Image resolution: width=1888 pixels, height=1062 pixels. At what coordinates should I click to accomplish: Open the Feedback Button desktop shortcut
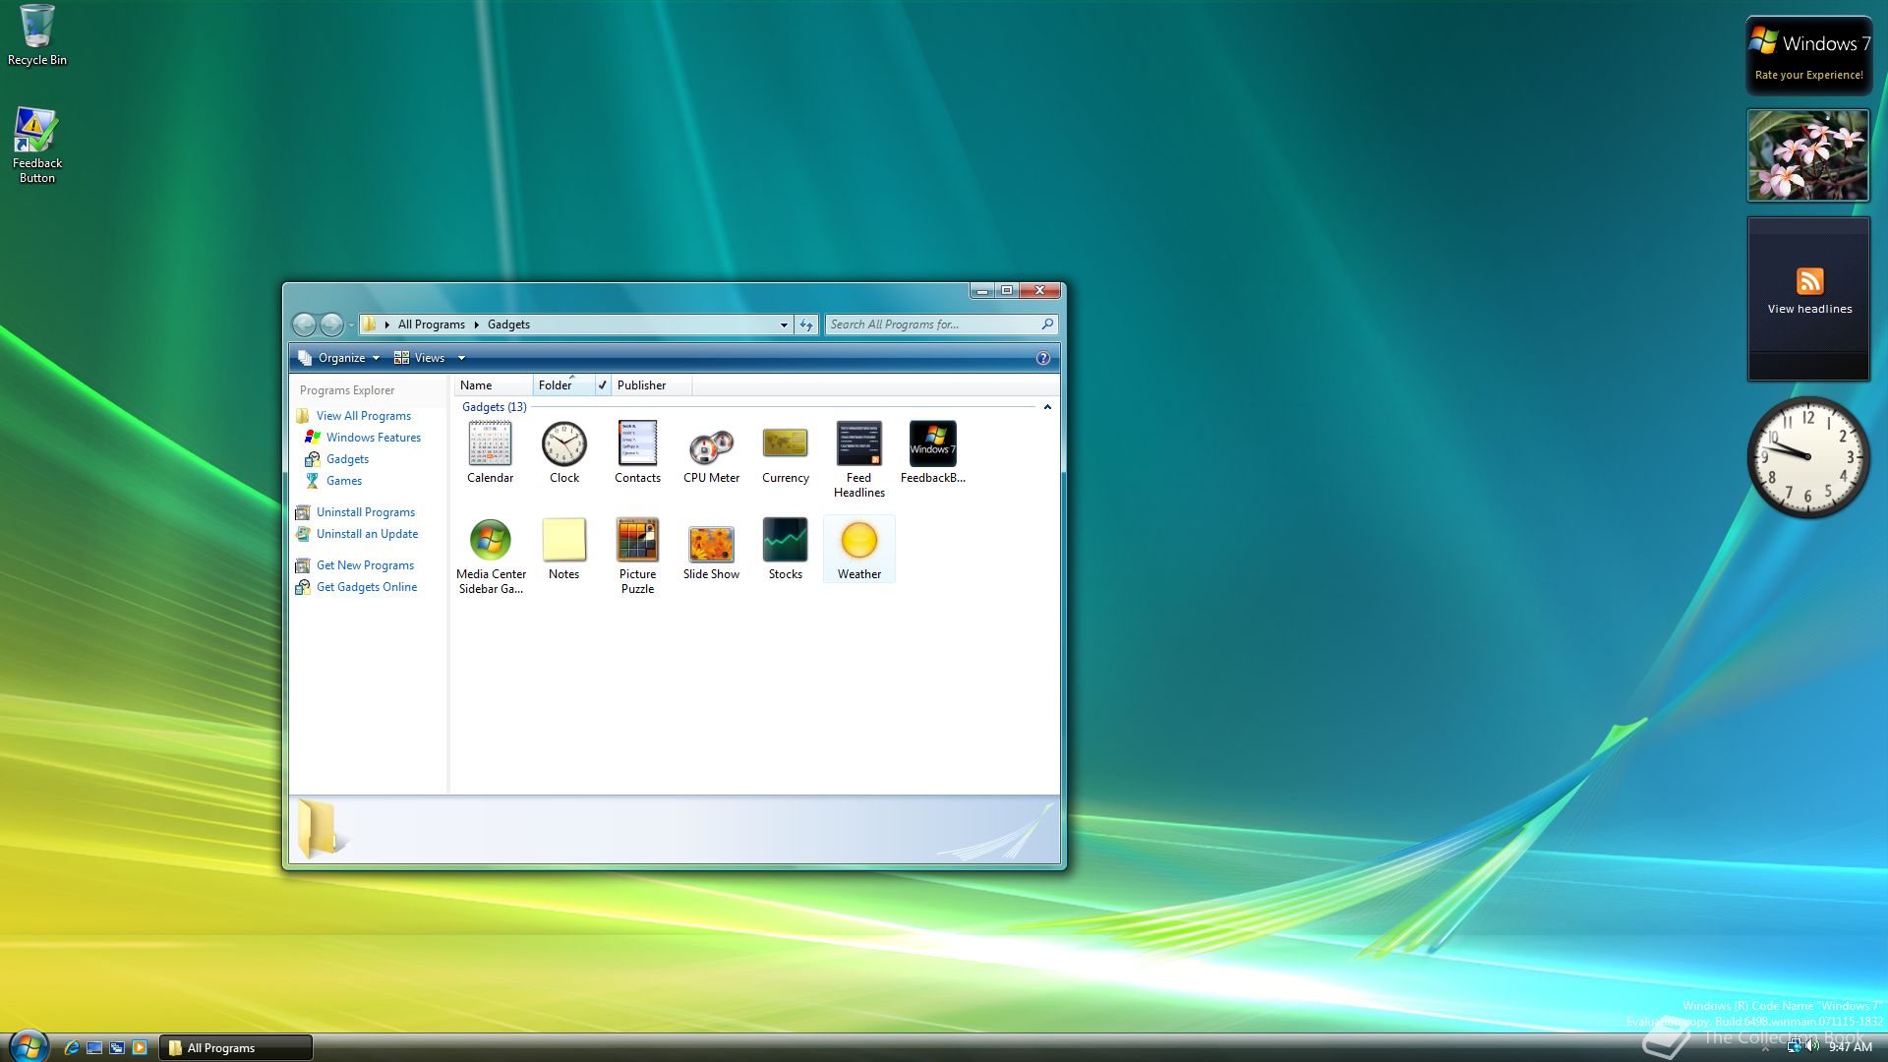[x=36, y=146]
